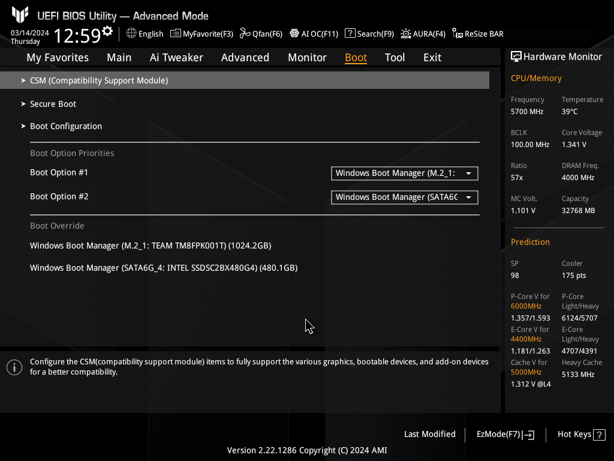Screen dimensions: 614x461
Task: Switch to the Main tab
Action: 119,58
